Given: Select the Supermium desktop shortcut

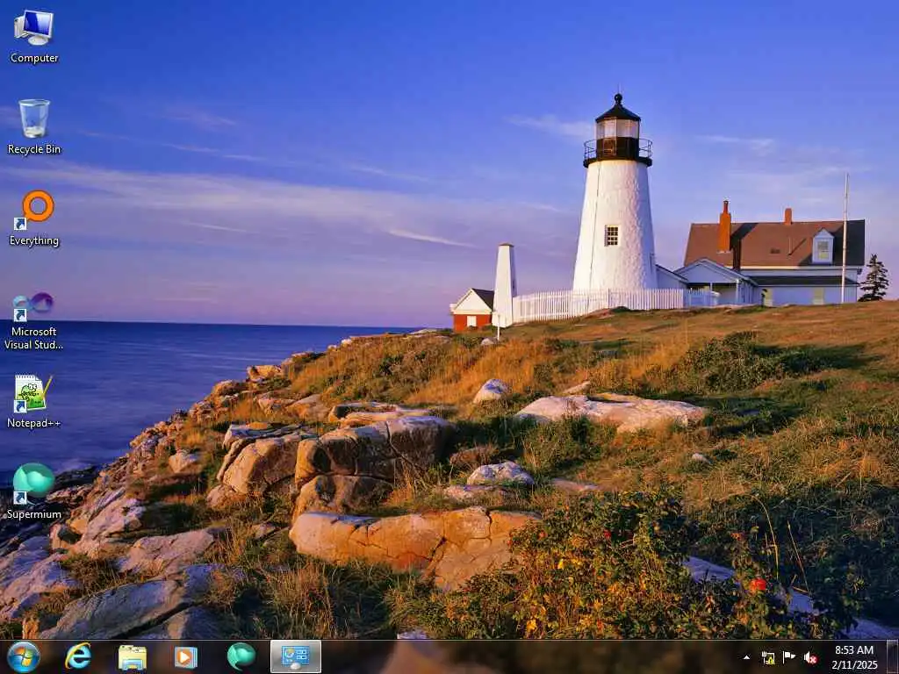Looking at the screenshot, I should click(34, 491).
